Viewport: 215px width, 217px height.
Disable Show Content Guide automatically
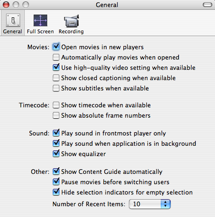[x=56, y=172]
